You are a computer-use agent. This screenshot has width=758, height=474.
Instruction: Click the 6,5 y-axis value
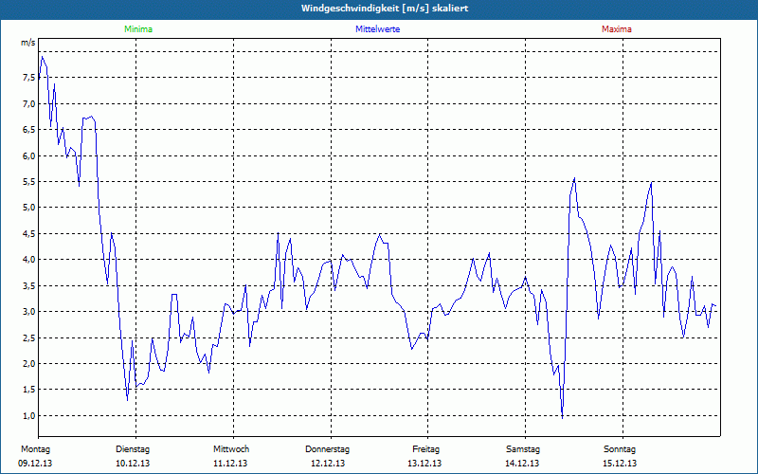coord(29,130)
